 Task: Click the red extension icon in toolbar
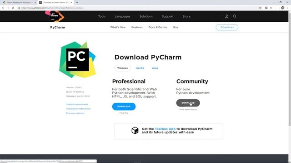point(266,8)
